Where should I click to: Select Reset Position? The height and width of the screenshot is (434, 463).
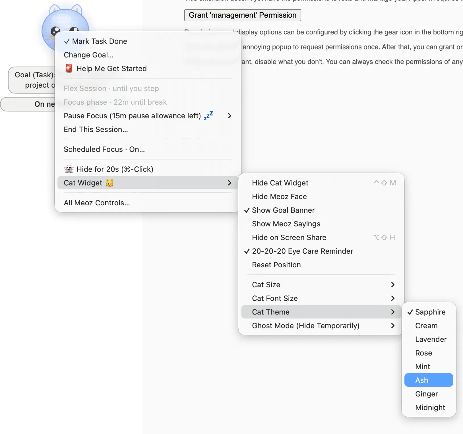pyautogui.click(x=321, y=265)
